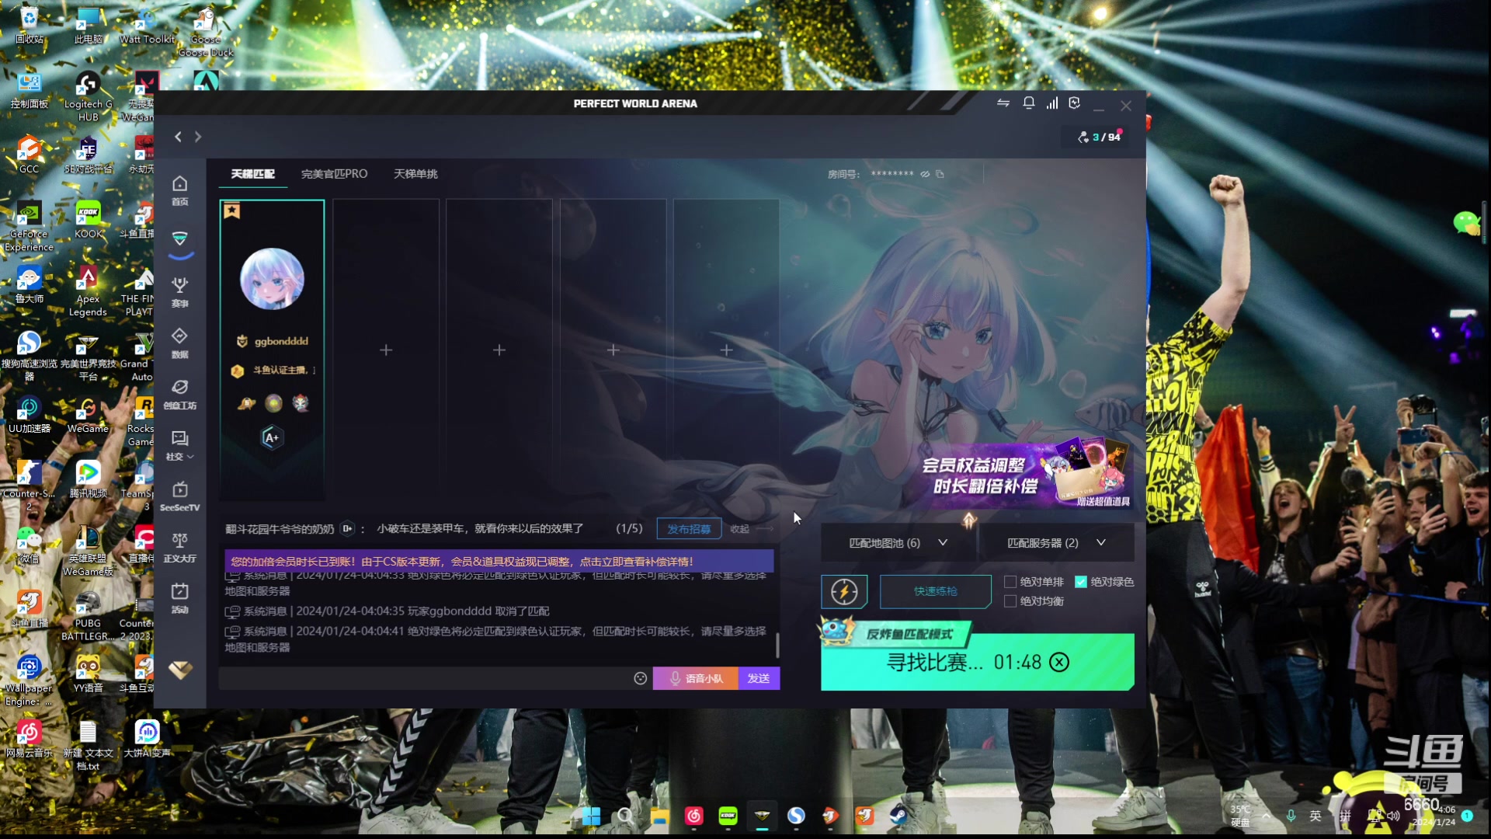Switch to the 完美官匹PRO tab

pos(334,174)
